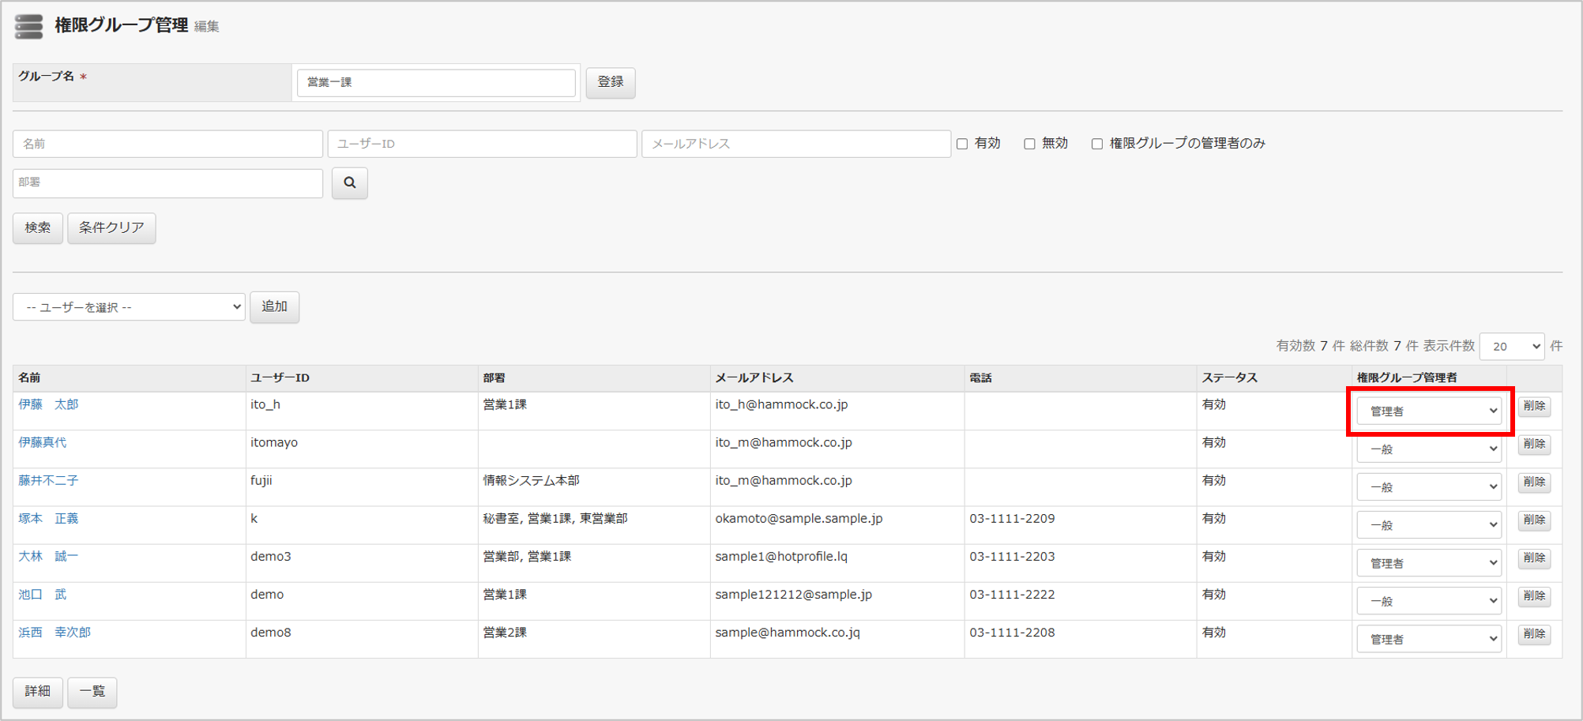The height and width of the screenshot is (721, 1583).
Task: Delete the 伊藤真代 row
Action: click(1534, 444)
